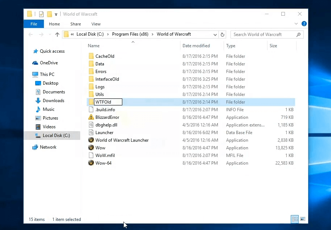Select the World of Warcraft Launcher icon
331x230 pixels.
tap(91, 140)
